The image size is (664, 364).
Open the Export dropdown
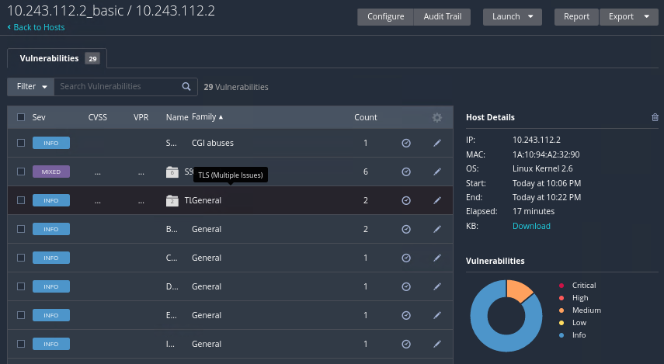tap(628, 16)
